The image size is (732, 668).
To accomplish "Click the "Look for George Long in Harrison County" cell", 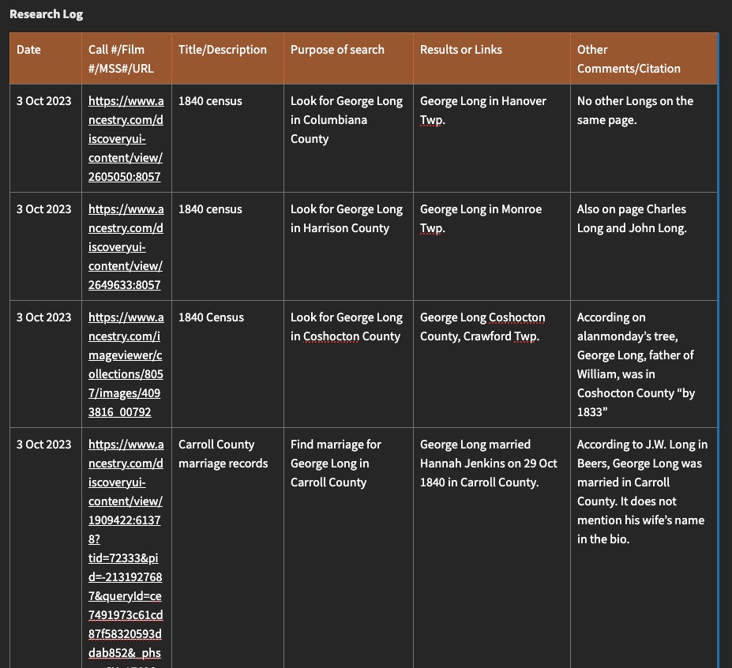I will pos(346,219).
